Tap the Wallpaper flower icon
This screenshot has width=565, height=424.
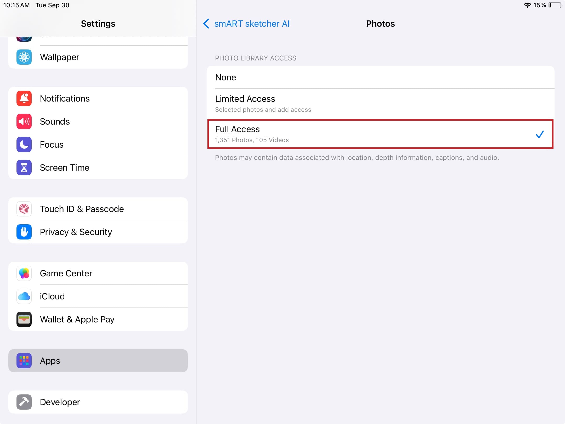click(x=24, y=57)
